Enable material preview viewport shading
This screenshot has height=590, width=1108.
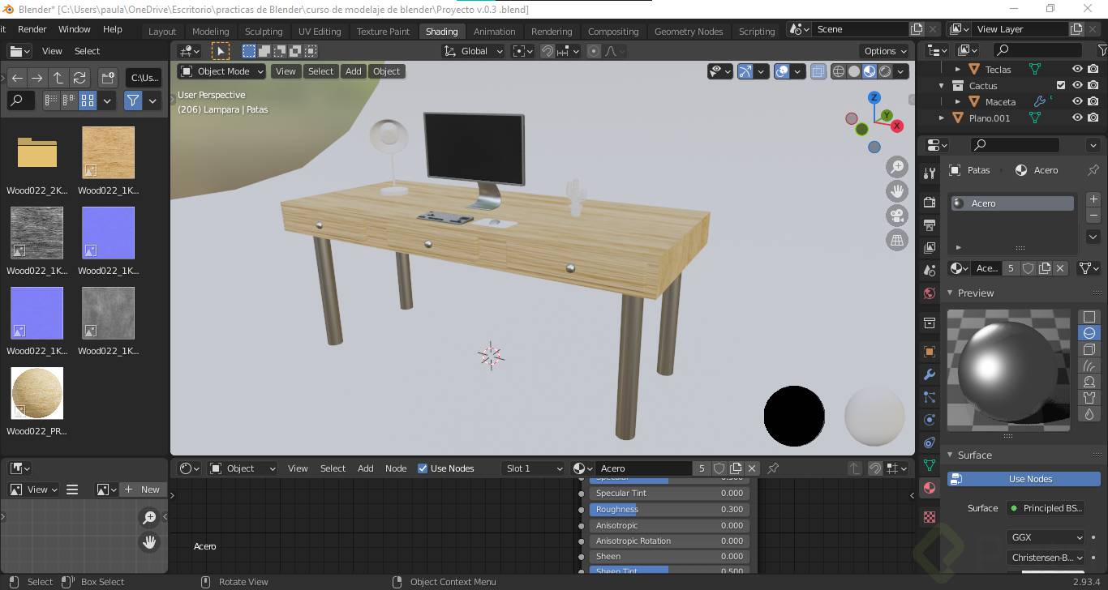coord(870,71)
